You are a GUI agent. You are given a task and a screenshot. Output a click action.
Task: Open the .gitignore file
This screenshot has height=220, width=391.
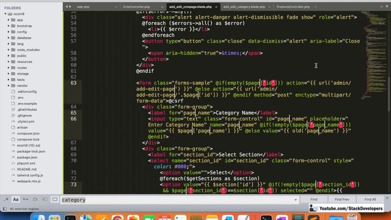click(24, 116)
